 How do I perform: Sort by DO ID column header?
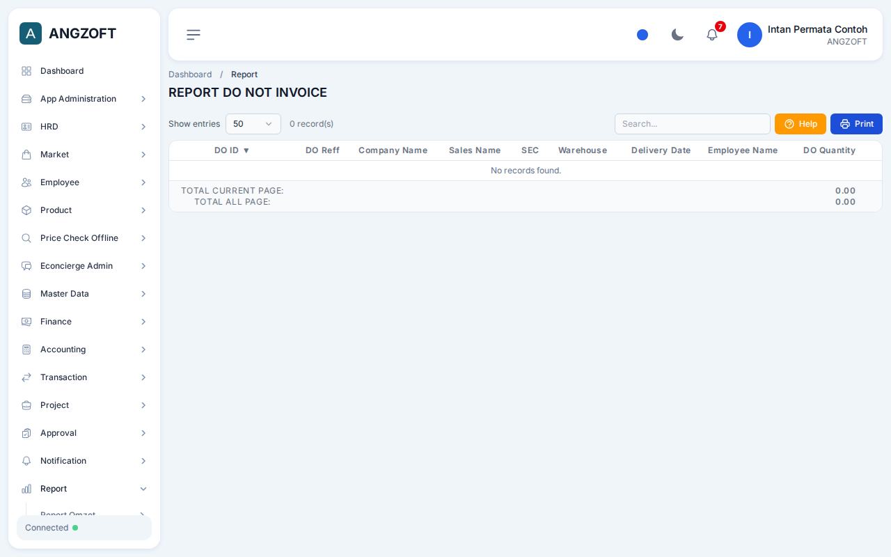232,150
